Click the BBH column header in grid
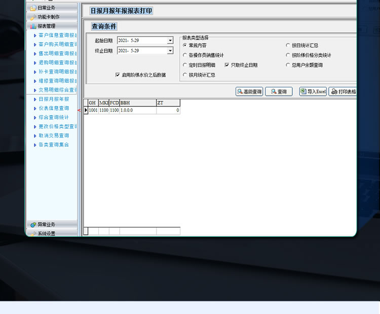 point(137,103)
